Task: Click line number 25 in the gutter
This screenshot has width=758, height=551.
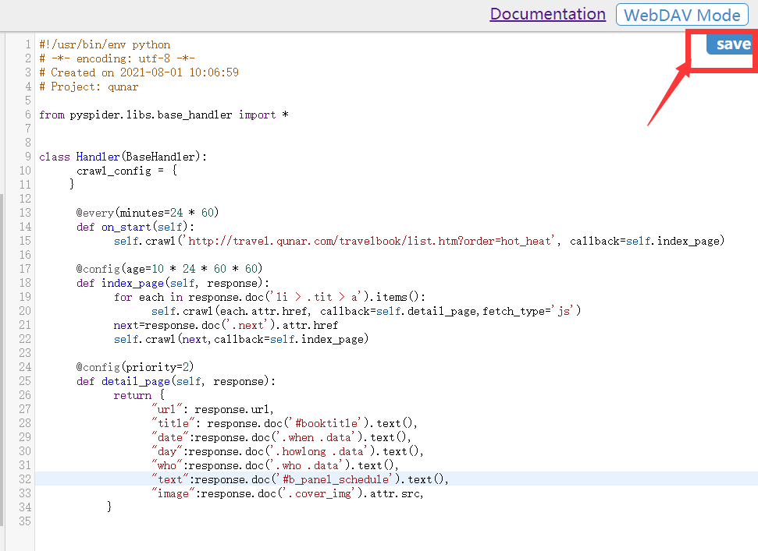Action: pyautogui.click(x=25, y=381)
